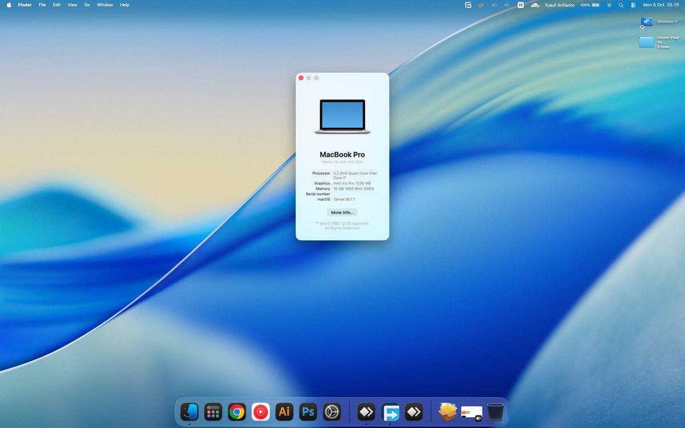The image size is (685, 428).
Task: Open the Trash in the Dock
Action: 495,411
